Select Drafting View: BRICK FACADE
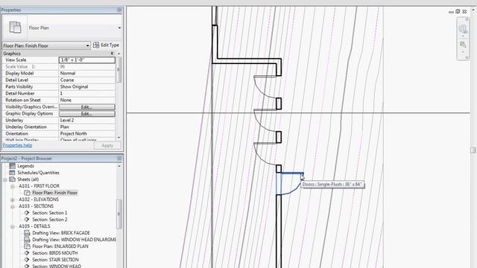 point(61,233)
